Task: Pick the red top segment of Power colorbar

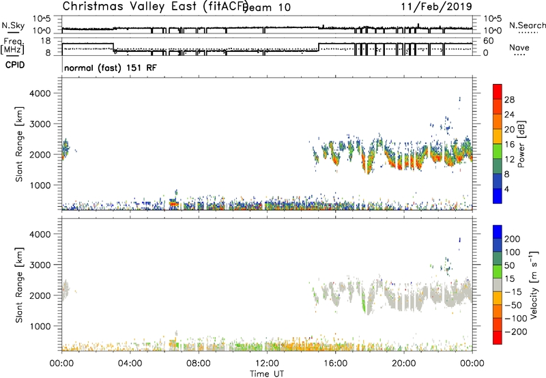Action: [498, 92]
